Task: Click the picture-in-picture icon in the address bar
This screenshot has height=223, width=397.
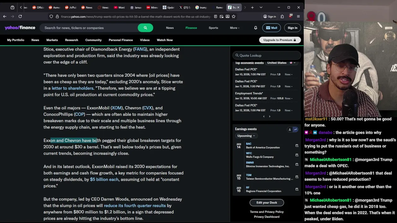Action: (221, 16)
